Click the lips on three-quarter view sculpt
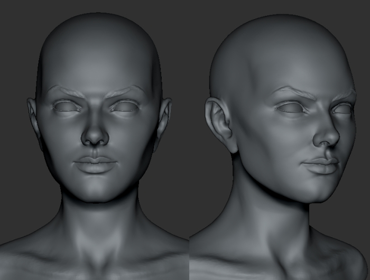370x280 pixels. click(x=321, y=165)
